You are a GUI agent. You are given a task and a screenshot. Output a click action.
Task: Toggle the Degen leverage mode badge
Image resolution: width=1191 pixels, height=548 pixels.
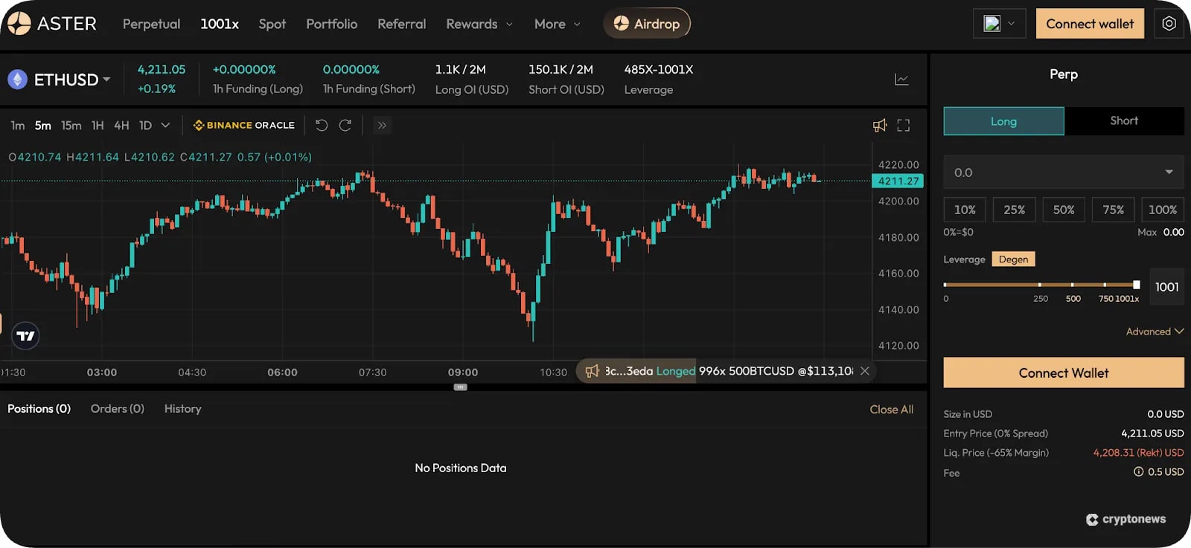1013,259
